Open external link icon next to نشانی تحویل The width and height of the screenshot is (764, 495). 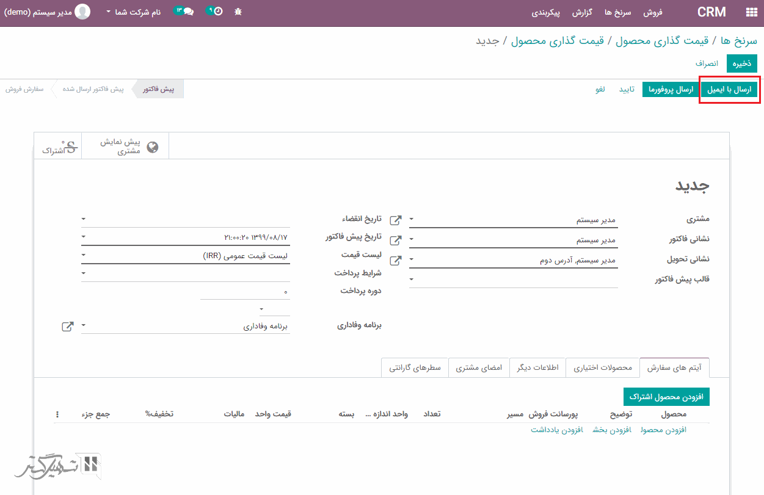coord(396,261)
